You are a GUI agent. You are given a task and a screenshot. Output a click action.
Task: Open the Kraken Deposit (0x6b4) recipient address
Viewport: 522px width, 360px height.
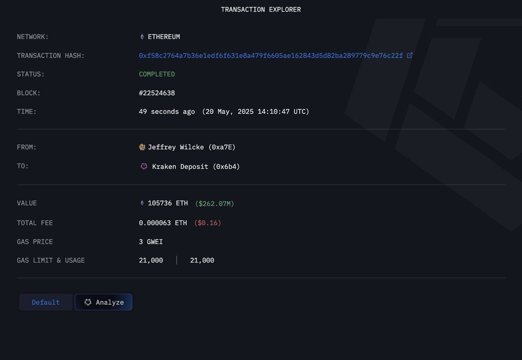196,167
